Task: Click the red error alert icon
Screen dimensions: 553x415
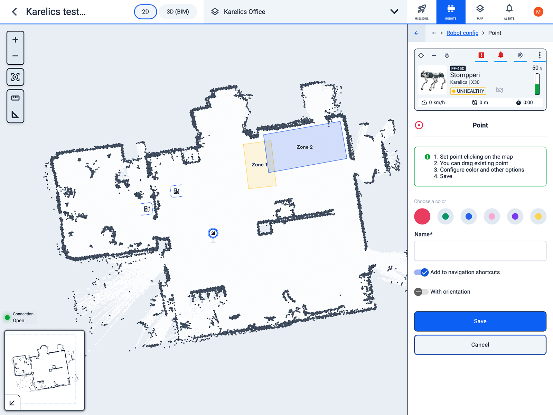Action: tap(481, 55)
